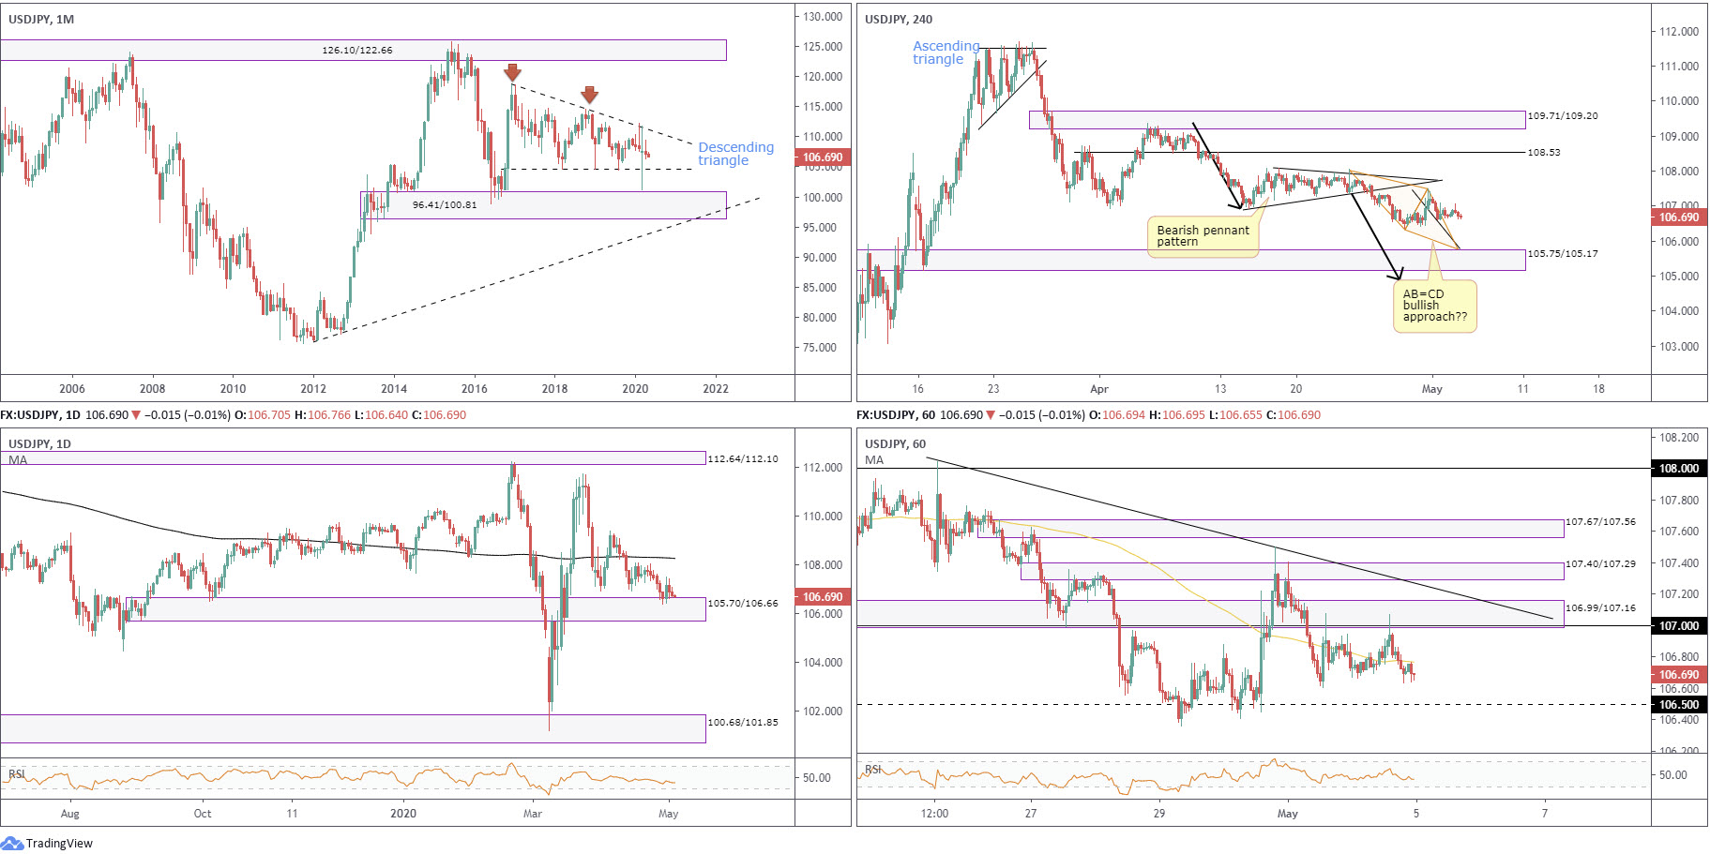Viewport: 1710px width, 854px height.
Task: Select the first red down-arrow marker on monthly chart
Action: coord(512,73)
